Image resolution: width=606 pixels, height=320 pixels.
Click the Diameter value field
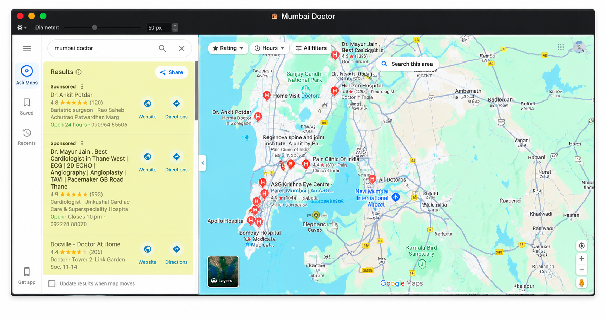pos(159,27)
